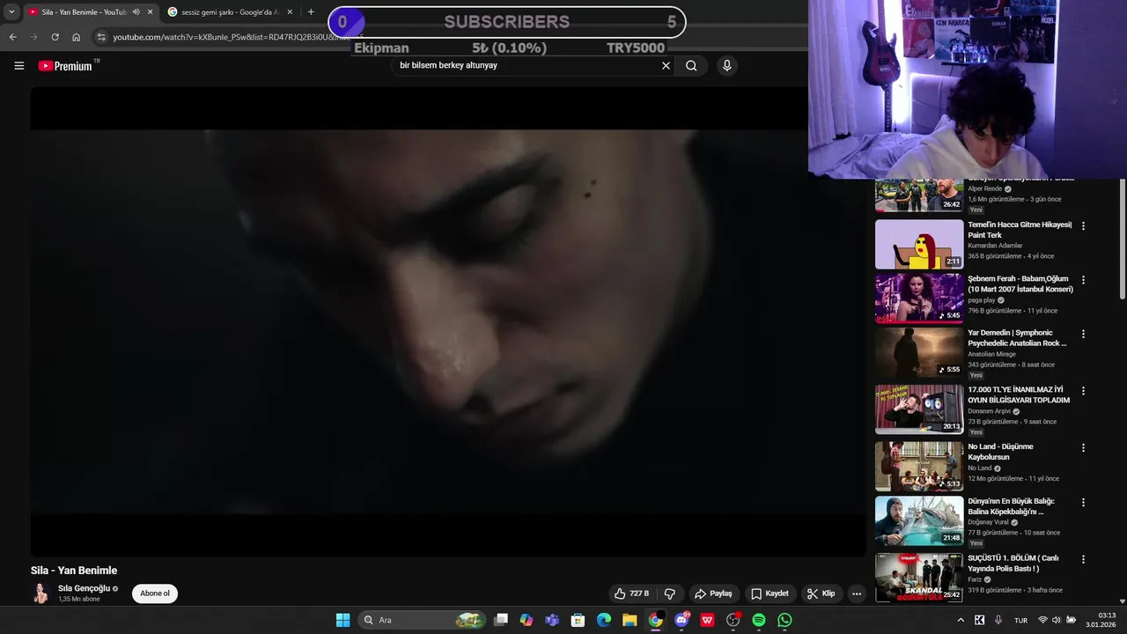The height and width of the screenshot is (634, 1127).
Task: Open No Land - Düşünme Kaybolursun thumbnail
Action: 919,467
